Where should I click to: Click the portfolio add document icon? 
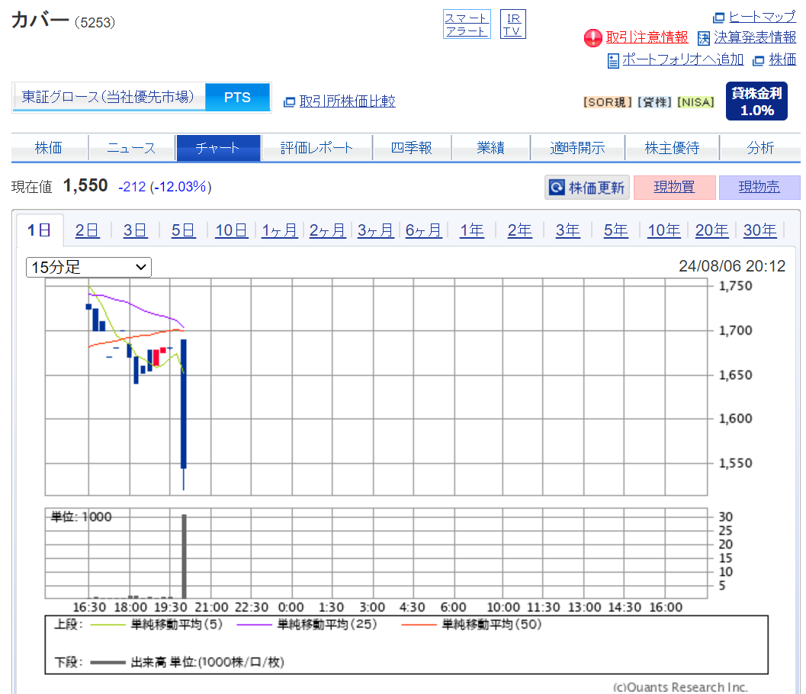[613, 61]
